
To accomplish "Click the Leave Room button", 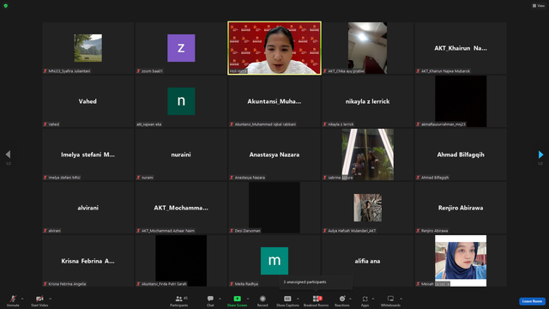I will [x=532, y=301].
